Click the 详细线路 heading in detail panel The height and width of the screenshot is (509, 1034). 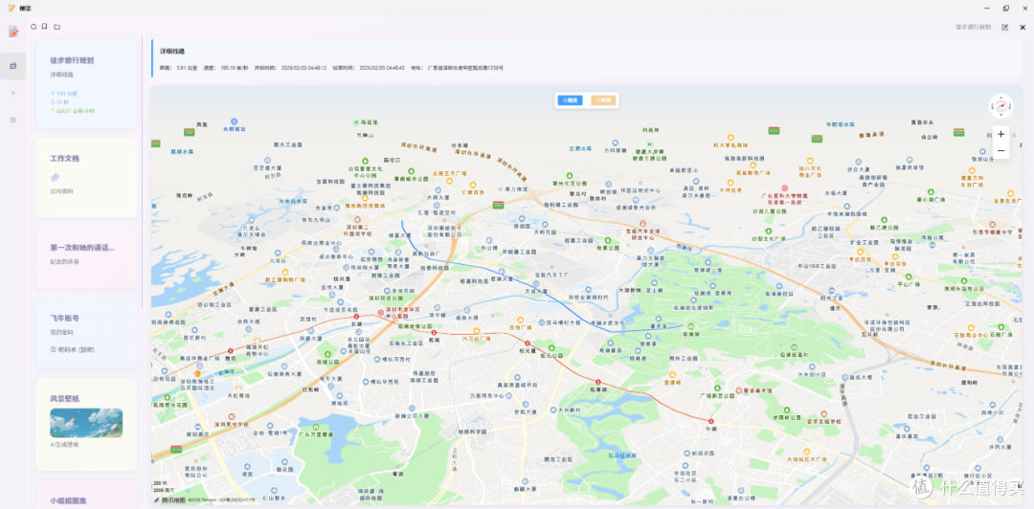172,52
